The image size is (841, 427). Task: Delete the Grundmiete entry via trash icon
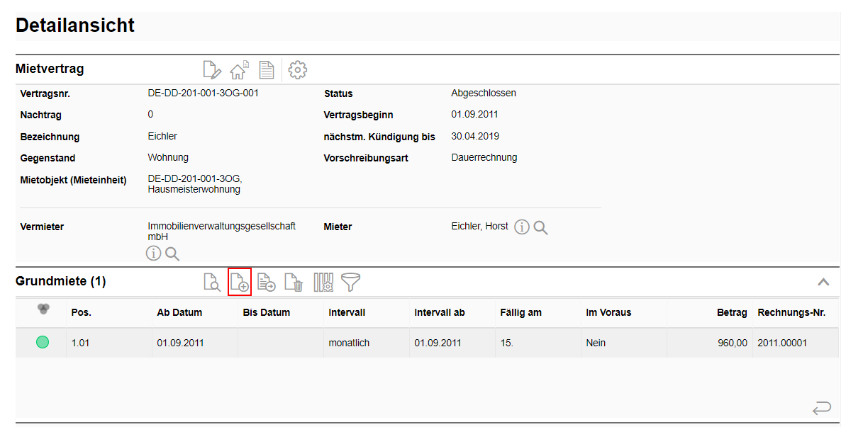coord(294,283)
